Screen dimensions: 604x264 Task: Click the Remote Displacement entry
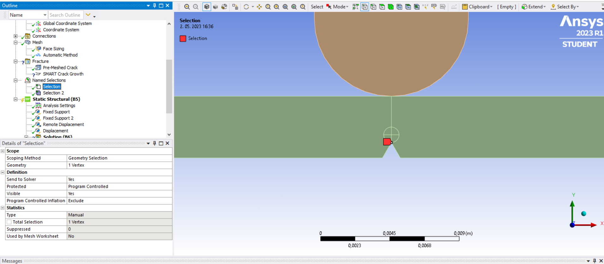pos(63,124)
